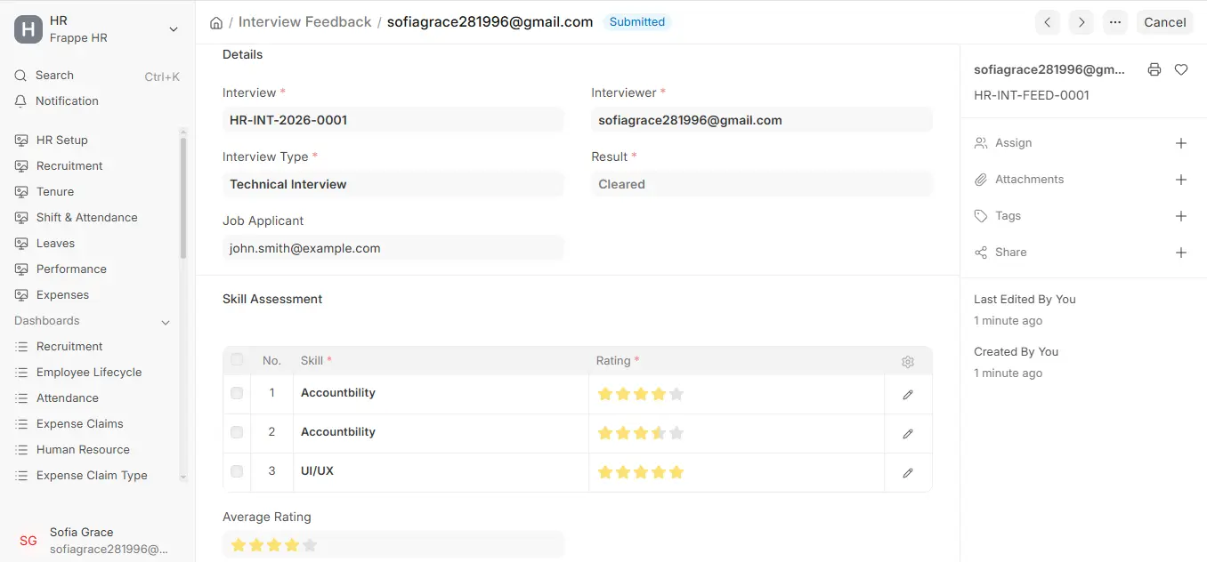Click the Performance sidebar icon

[x=21, y=269]
